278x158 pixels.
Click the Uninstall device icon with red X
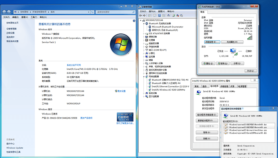178,16
